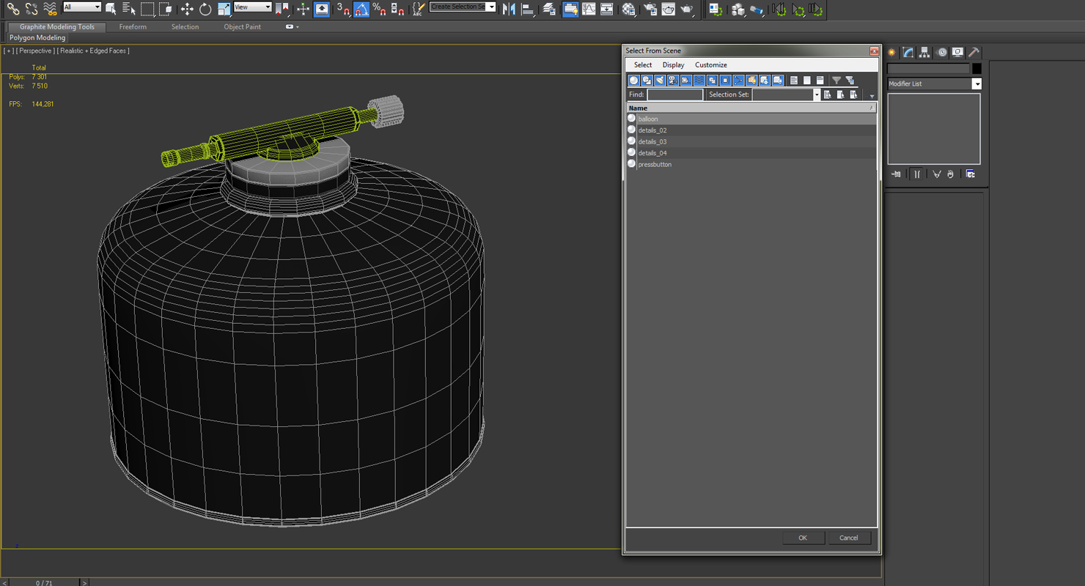The image size is (1085, 586).
Task: Toggle Keyboard Shortcut Override button
Action: 322,9
